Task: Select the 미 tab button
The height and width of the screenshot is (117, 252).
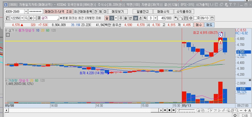Action: point(105,12)
